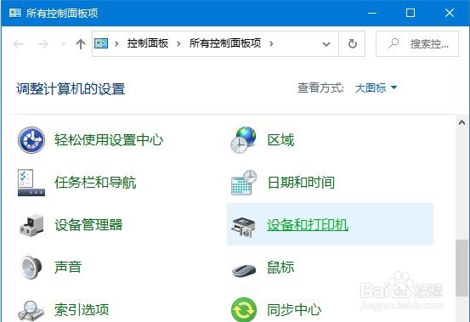Screen dimensions: 470x322
Task: Expand chevron after 所有控制面板项 in address bar
Action: pos(271,44)
